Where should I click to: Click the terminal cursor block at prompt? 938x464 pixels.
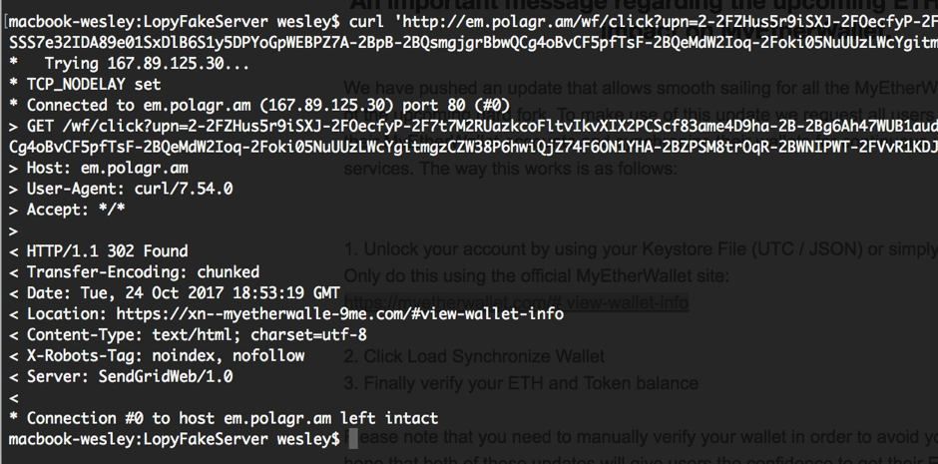point(353,439)
